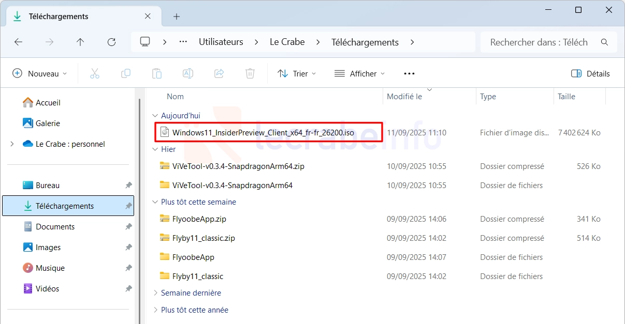The height and width of the screenshot is (324, 625).
Task: Click the ViVeTool zip archive icon
Action: 165,166
